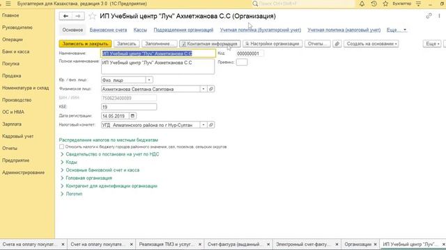Close the Организации tab
The height and width of the screenshot is (250, 446).
point(375,244)
